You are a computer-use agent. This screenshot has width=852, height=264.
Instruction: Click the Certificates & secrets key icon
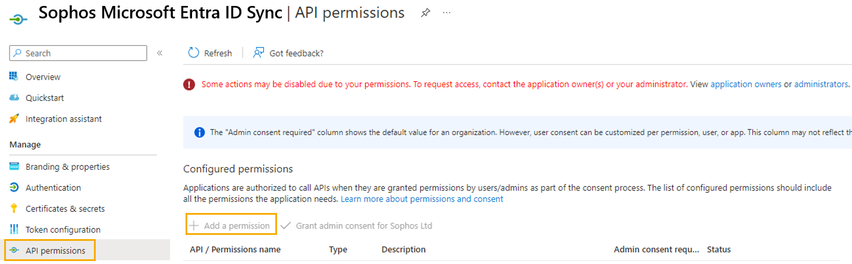[x=14, y=209]
